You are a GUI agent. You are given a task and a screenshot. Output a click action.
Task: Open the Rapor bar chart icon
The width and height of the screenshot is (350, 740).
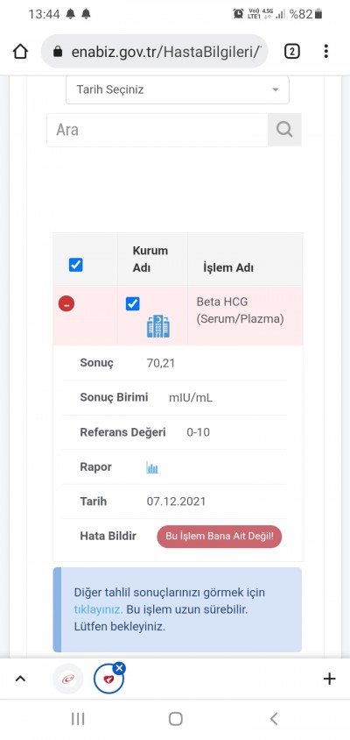[x=152, y=467]
